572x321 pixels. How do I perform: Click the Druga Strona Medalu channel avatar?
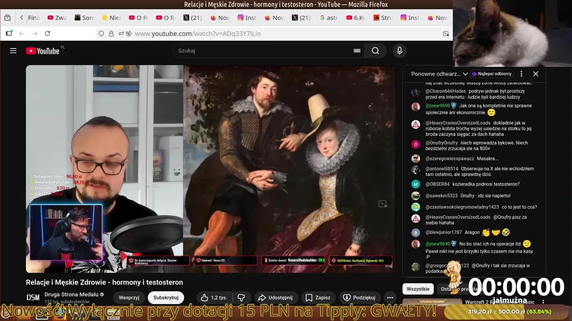33,297
